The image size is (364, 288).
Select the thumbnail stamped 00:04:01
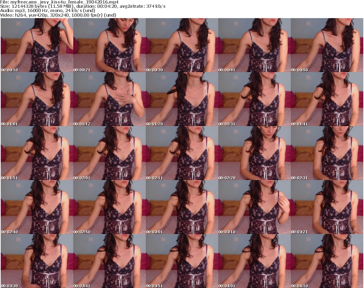point(255,261)
